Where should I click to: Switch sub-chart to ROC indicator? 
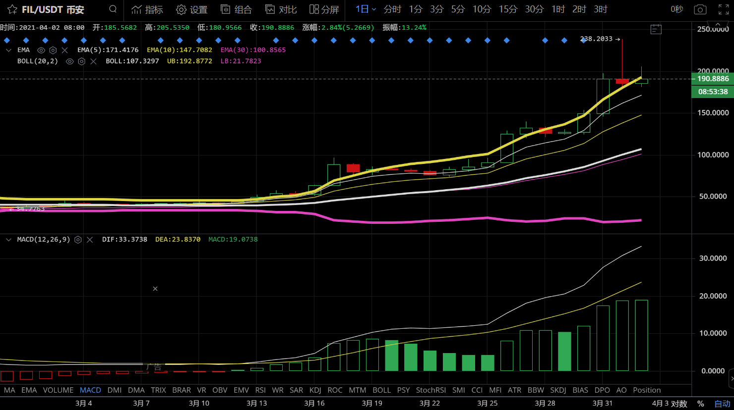(x=335, y=390)
